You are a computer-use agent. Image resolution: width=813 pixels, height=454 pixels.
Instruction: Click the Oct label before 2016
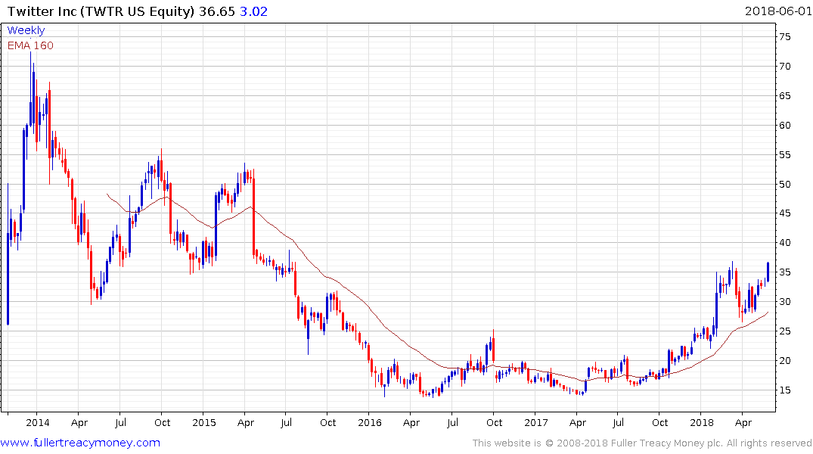coord(328,423)
